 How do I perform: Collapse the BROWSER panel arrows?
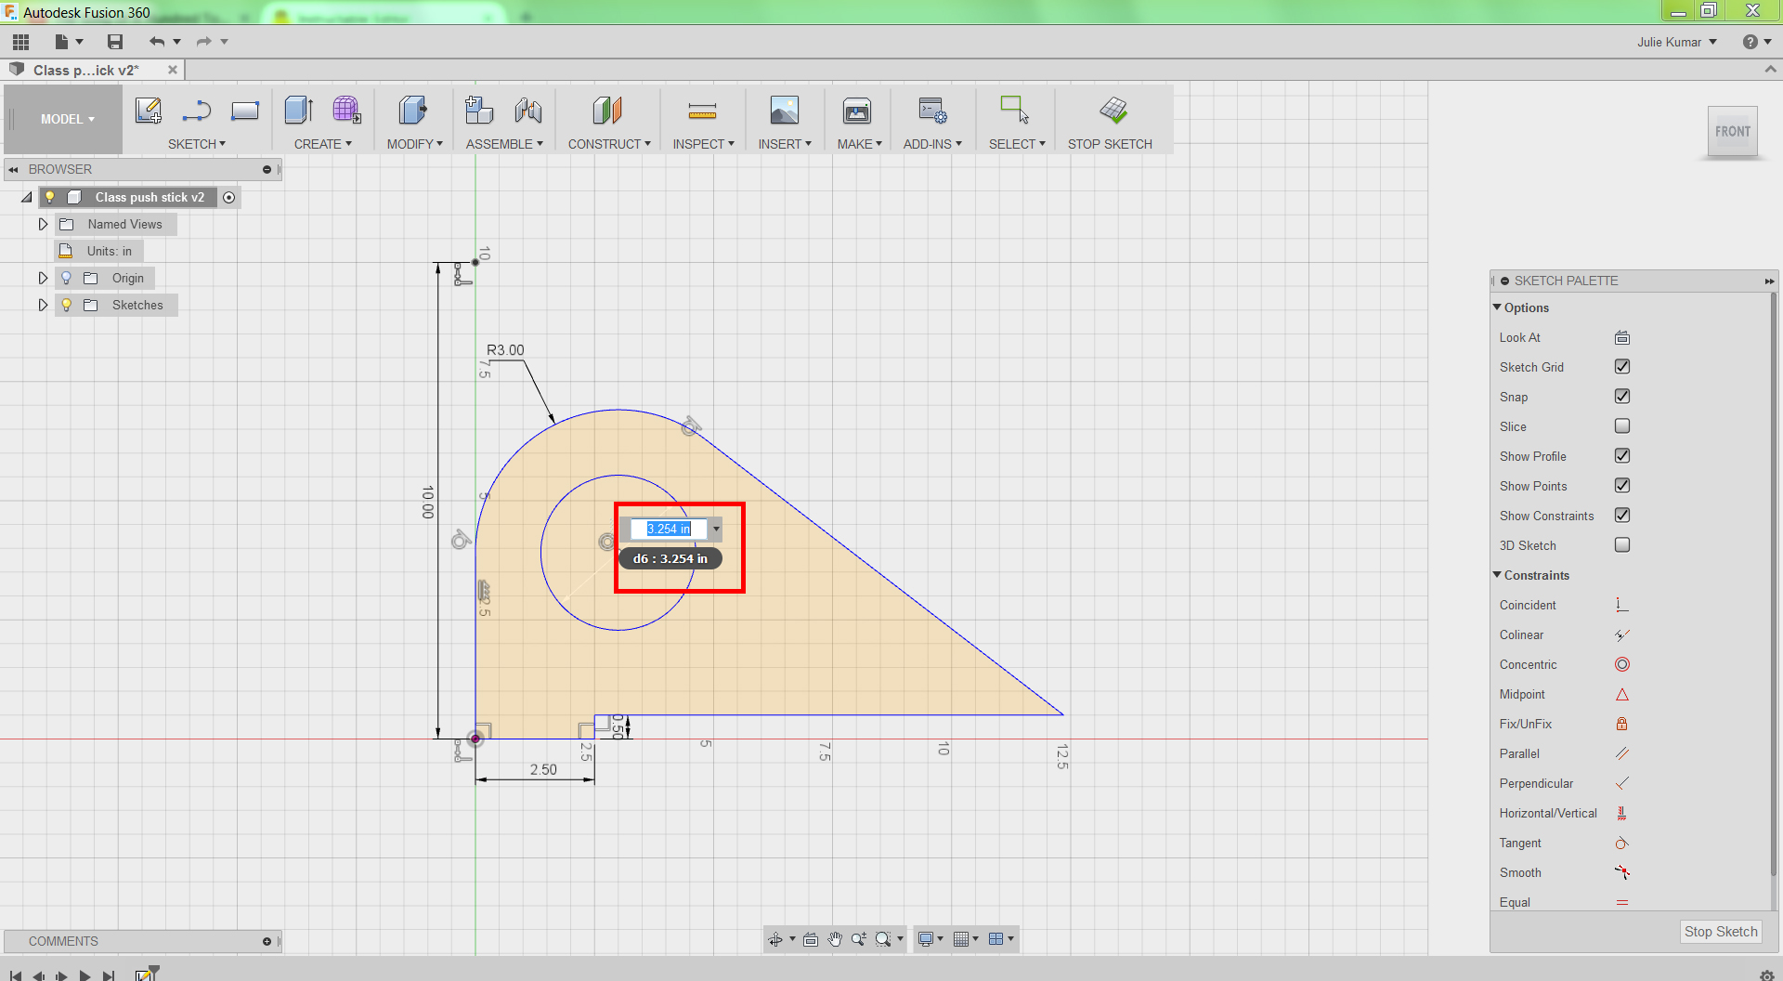tap(13, 169)
